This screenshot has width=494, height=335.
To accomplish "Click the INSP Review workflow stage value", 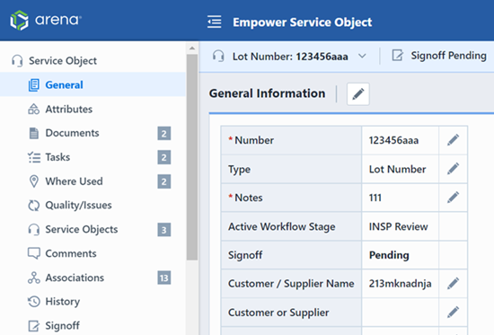I will pyautogui.click(x=399, y=226).
